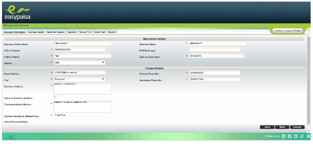
Task: Open the Twitter follow icon
Action: 283,136
